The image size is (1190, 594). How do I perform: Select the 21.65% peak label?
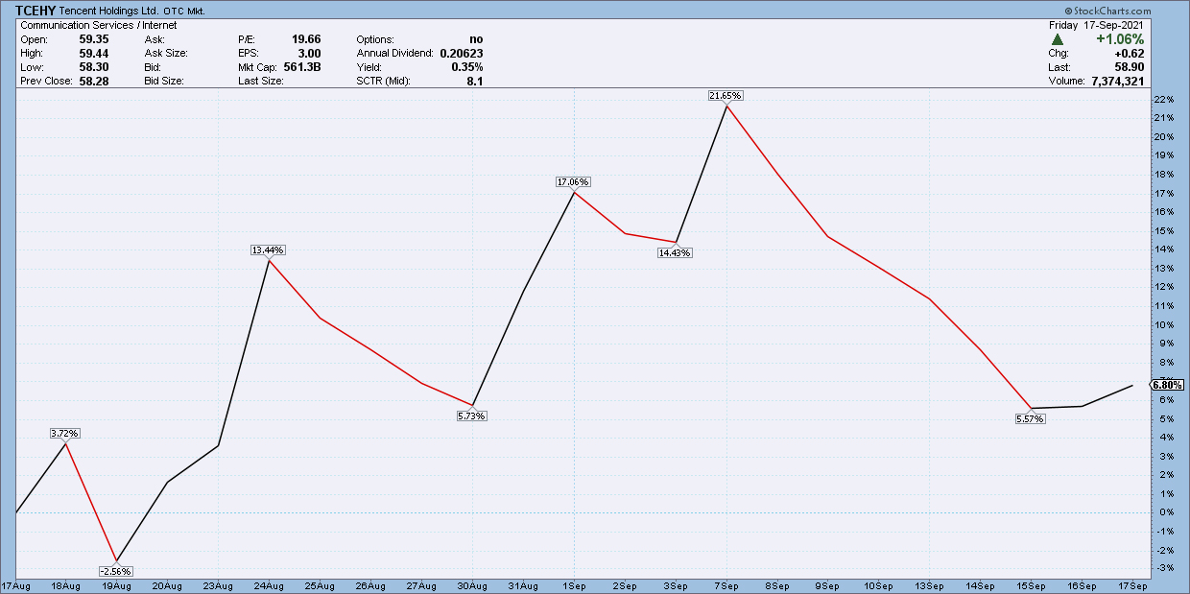[x=726, y=96]
